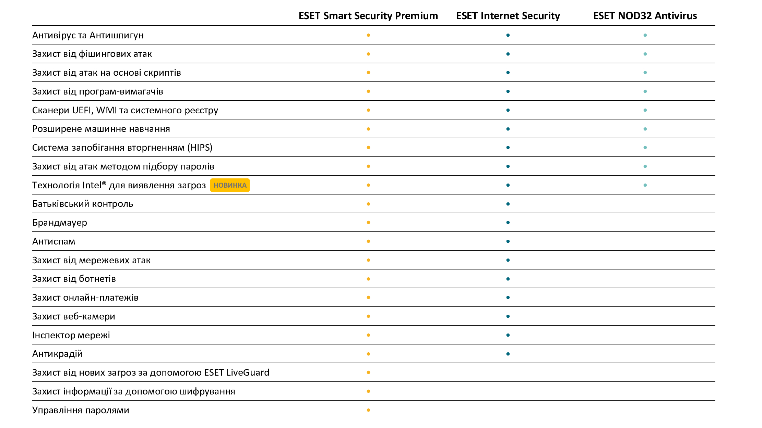This screenshot has width=762, height=428.
Task: Click the light teal dot in the Intel technology row
Action: [645, 185]
